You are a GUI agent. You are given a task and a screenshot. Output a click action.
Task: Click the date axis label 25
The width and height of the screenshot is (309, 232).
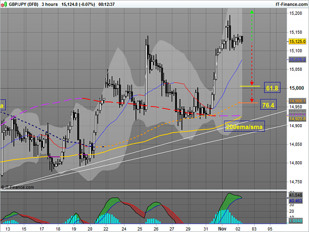tap(140, 229)
